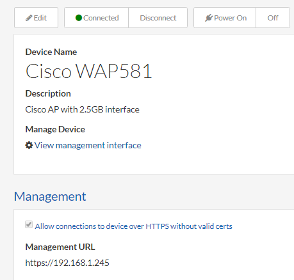This screenshot has width=294, height=280.
Task: Click the Management section heading
Action: click(50, 196)
